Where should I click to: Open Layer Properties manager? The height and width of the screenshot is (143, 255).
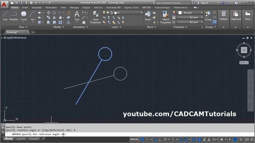click(x=96, y=17)
